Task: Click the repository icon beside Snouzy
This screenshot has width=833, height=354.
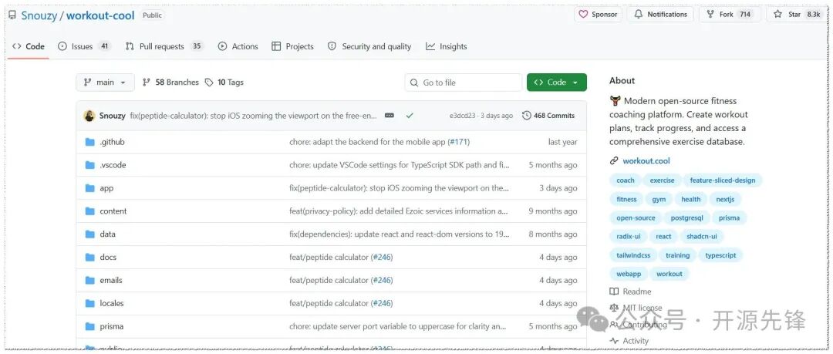Action: (x=12, y=15)
